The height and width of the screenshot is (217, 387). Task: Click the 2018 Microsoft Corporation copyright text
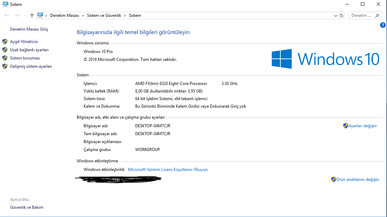(130, 59)
